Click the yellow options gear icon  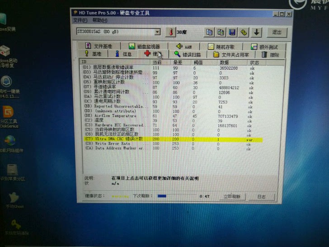pyautogui.click(x=244, y=33)
